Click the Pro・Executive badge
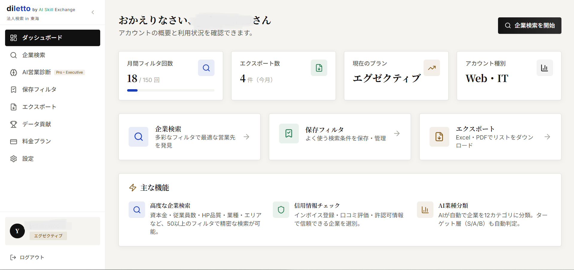 click(x=69, y=72)
